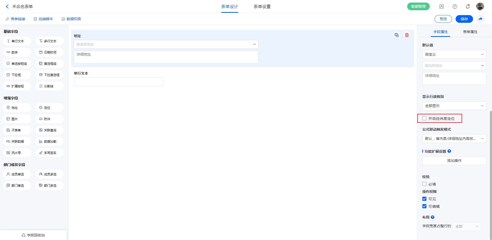Switch to the 表单设置 tab

tap(262, 7)
